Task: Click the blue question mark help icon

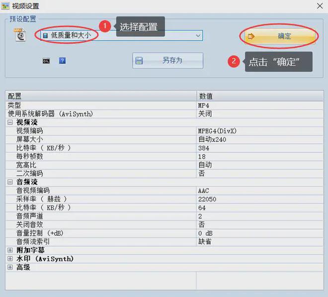Action: click(x=62, y=61)
